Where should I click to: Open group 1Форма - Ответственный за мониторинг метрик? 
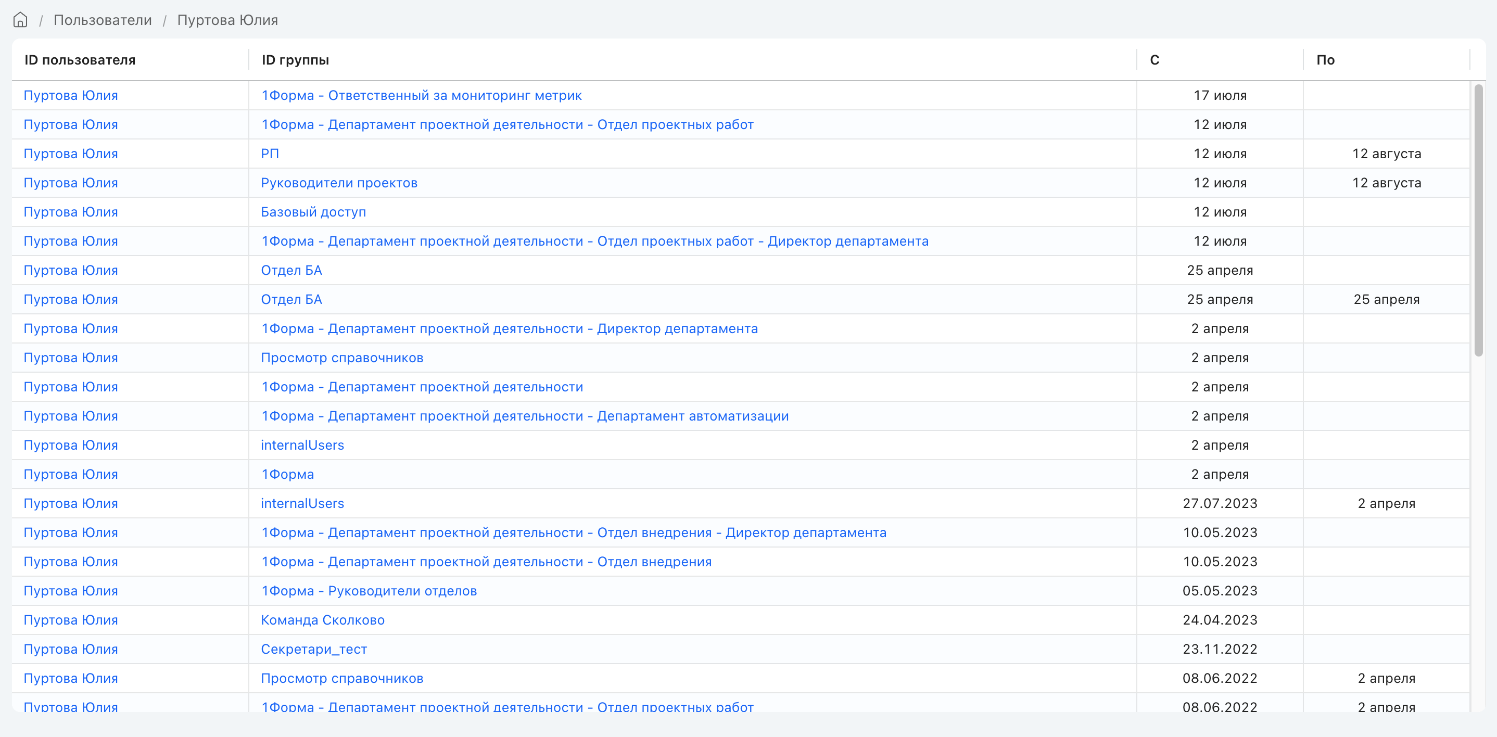click(421, 95)
